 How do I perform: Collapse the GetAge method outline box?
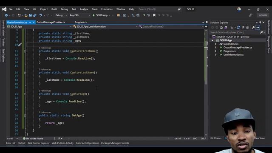pyautogui.click(x=25, y=116)
